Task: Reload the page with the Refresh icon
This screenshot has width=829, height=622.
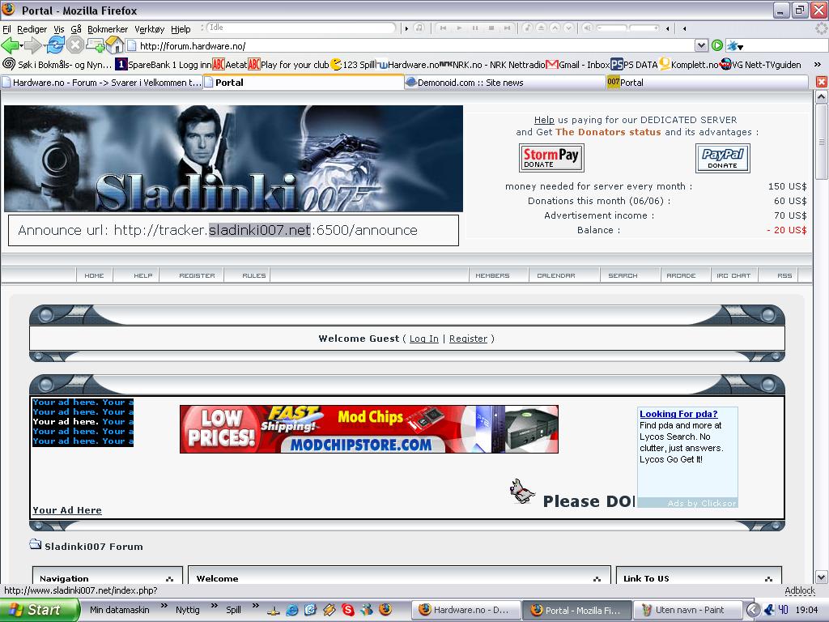Action: click(x=56, y=45)
